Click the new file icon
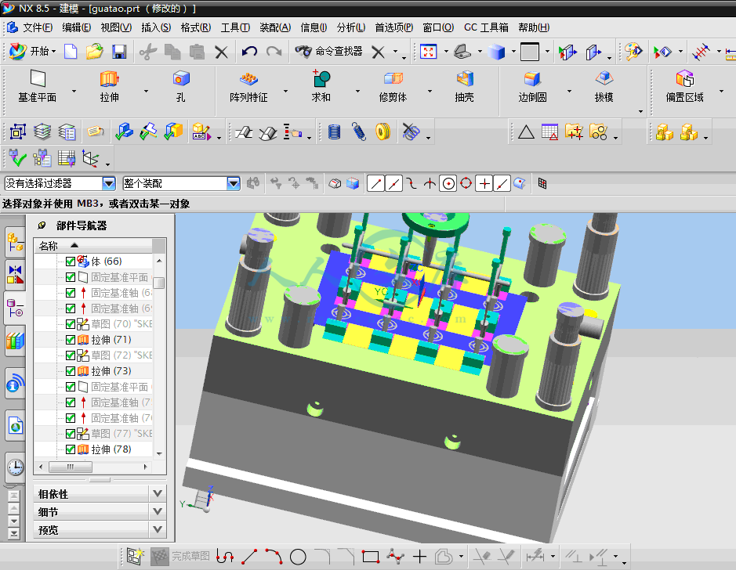This screenshot has height=570, width=736. (x=71, y=51)
